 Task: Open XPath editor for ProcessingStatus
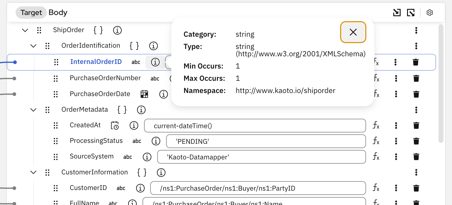pyautogui.click(x=376, y=141)
